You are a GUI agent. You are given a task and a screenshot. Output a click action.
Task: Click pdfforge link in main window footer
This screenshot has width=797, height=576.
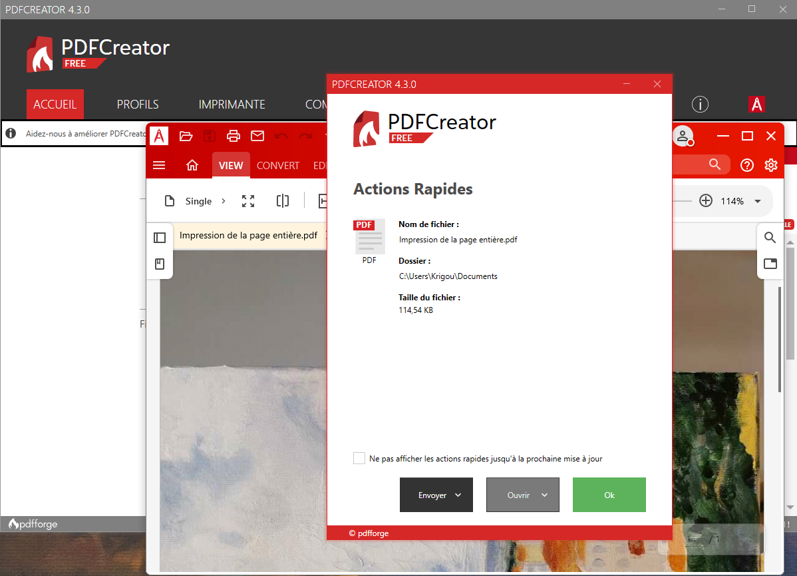tap(33, 523)
